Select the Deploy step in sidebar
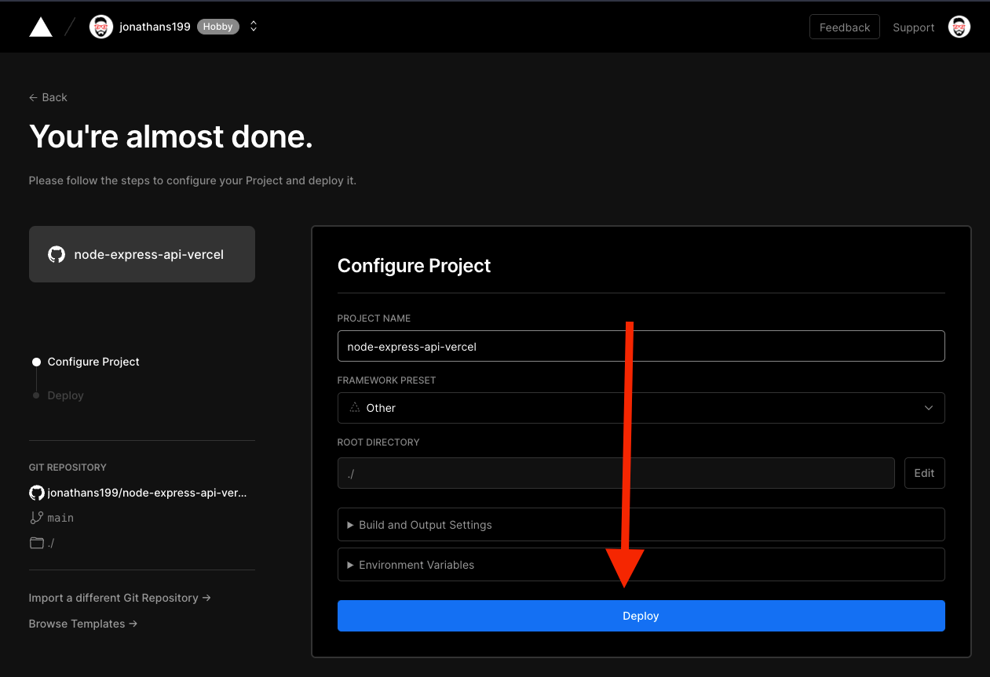The image size is (990, 677). tap(65, 395)
